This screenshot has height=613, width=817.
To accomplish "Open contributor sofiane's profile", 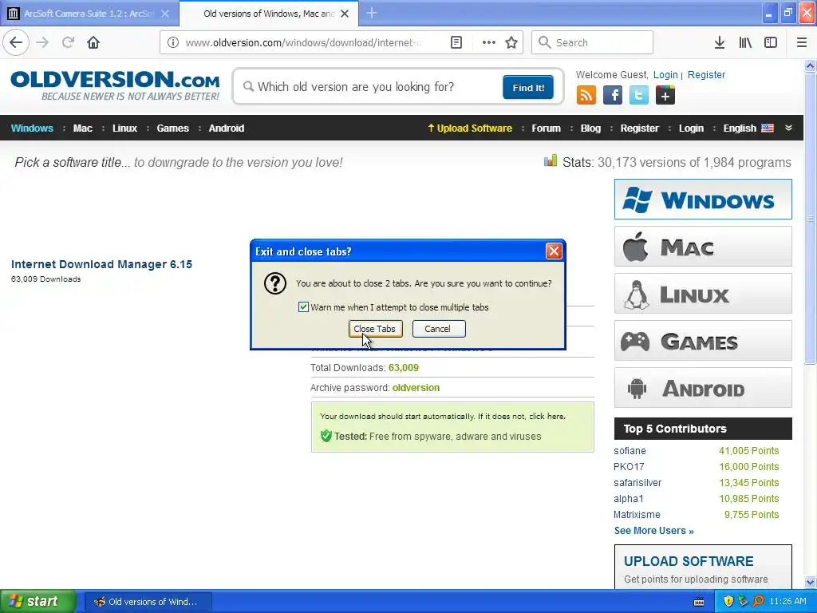I will click(630, 451).
